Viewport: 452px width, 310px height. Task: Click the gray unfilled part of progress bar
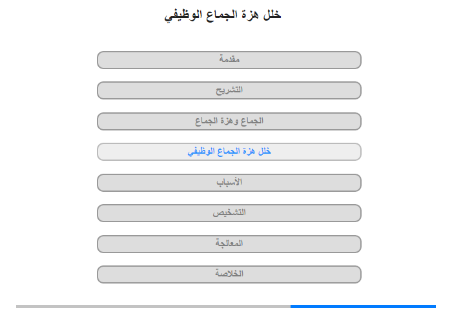(x=153, y=306)
